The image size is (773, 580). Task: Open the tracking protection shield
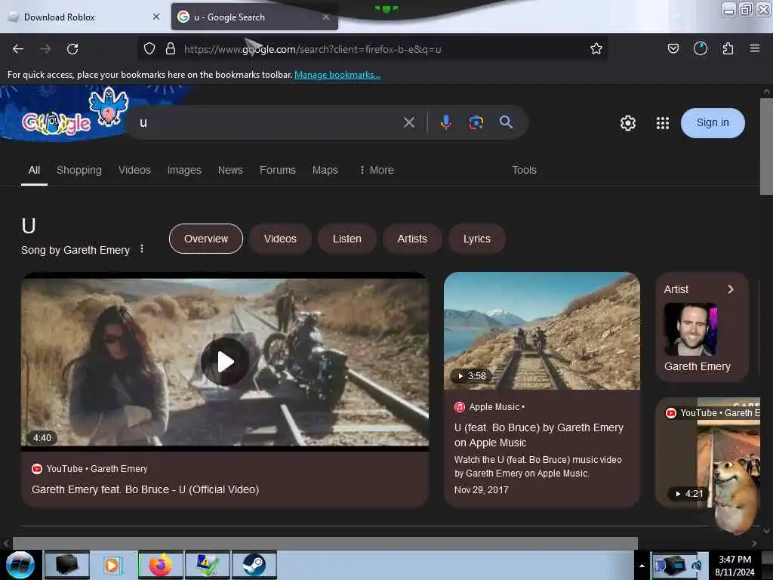click(x=149, y=48)
